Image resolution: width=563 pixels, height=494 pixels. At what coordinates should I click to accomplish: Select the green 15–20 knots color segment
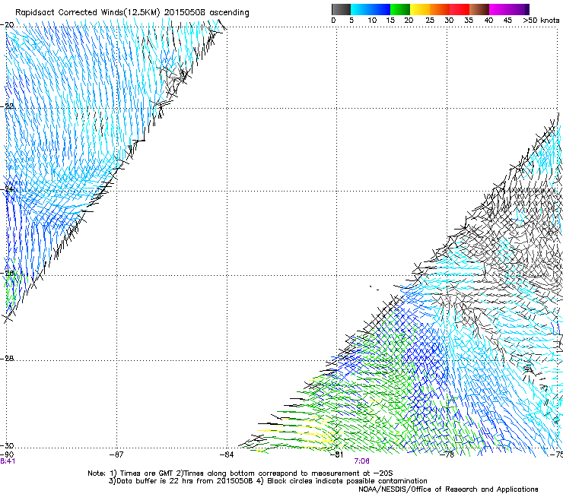click(x=400, y=9)
